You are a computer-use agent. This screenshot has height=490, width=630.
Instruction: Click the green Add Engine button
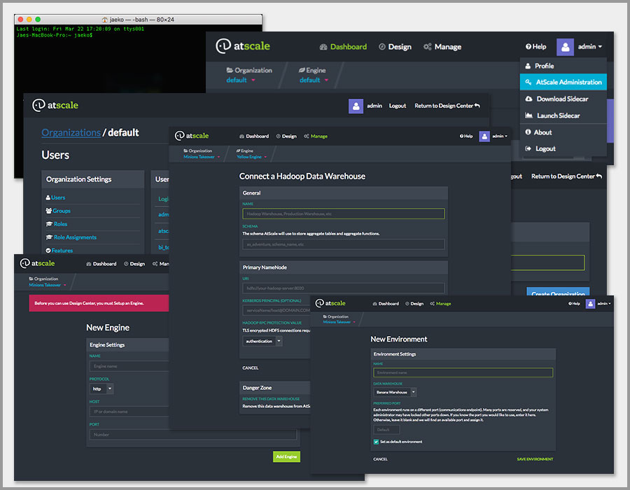click(286, 456)
